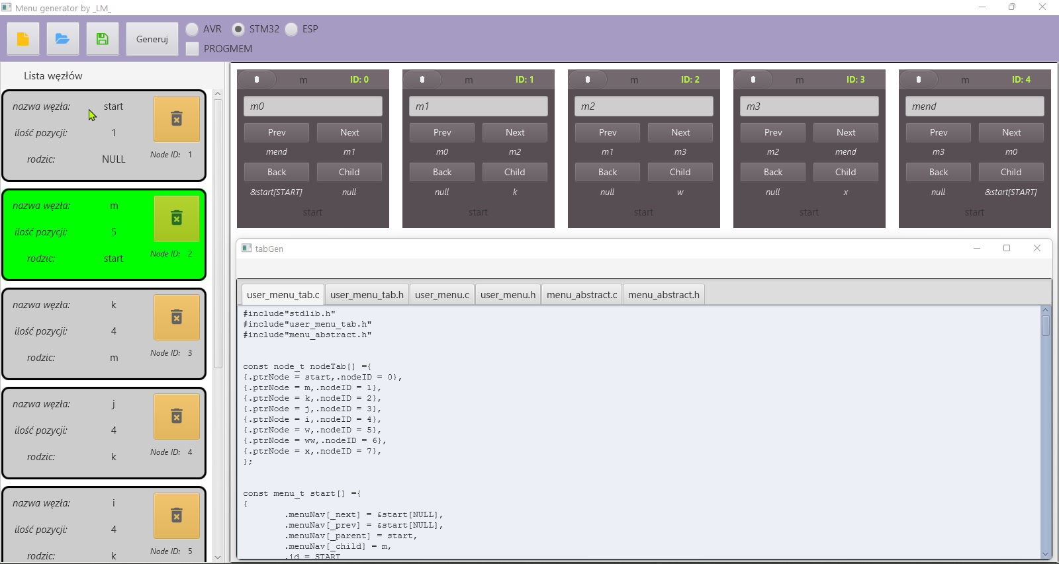Image resolution: width=1059 pixels, height=564 pixels.
Task: Delete node 'j' with the trash icon
Action: tap(177, 417)
